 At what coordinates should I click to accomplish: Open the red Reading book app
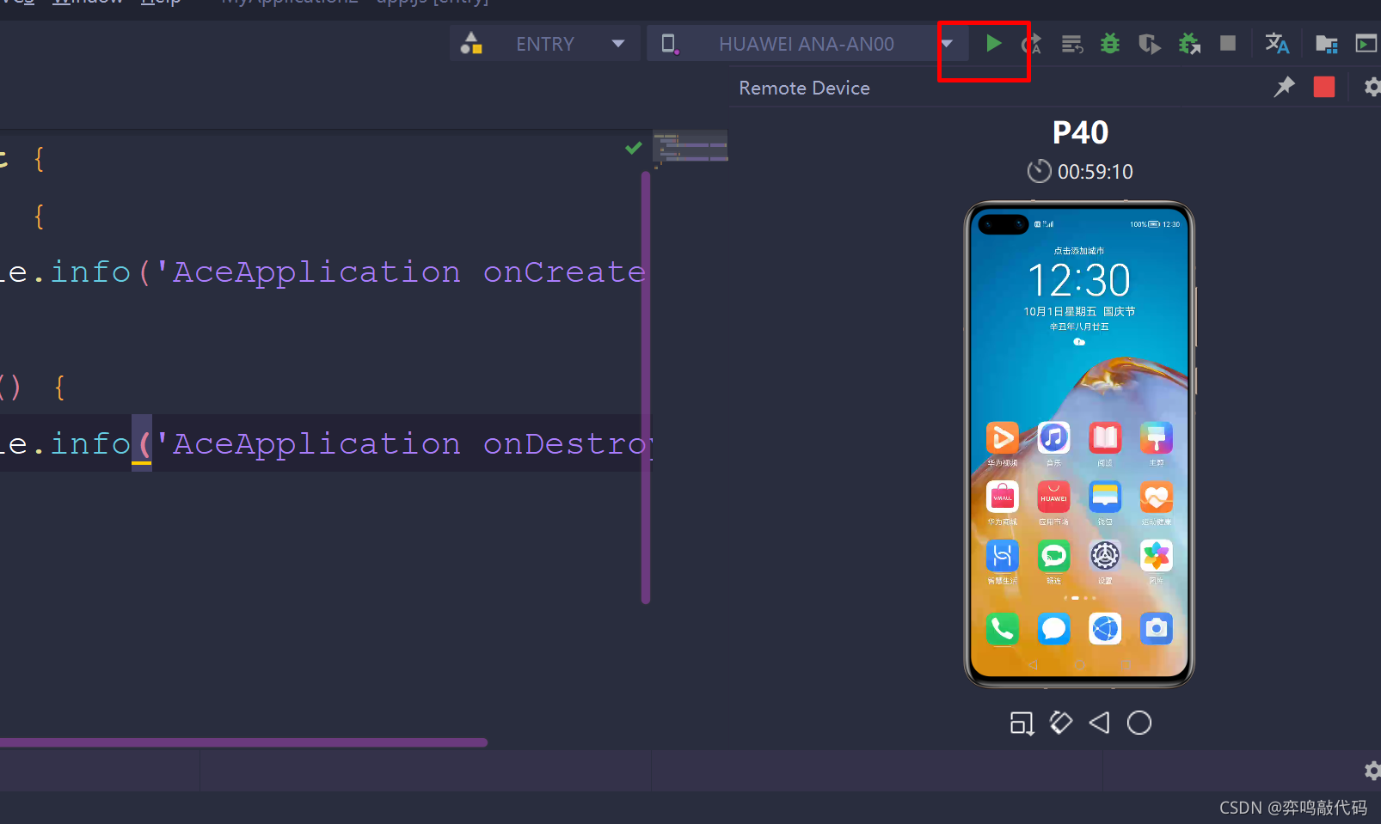click(1105, 438)
